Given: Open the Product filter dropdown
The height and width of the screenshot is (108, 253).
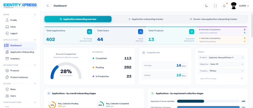Looking at the screenshot, I should click(221, 57).
